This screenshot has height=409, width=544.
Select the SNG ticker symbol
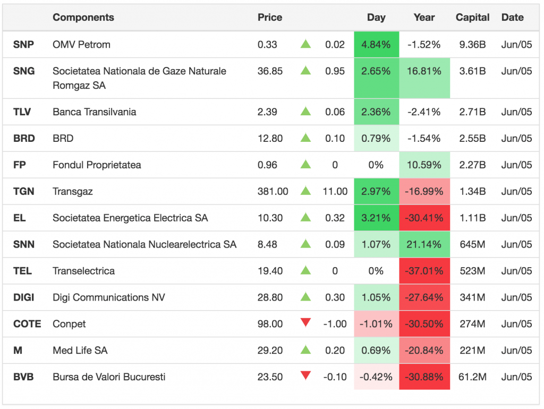click(x=24, y=71)
